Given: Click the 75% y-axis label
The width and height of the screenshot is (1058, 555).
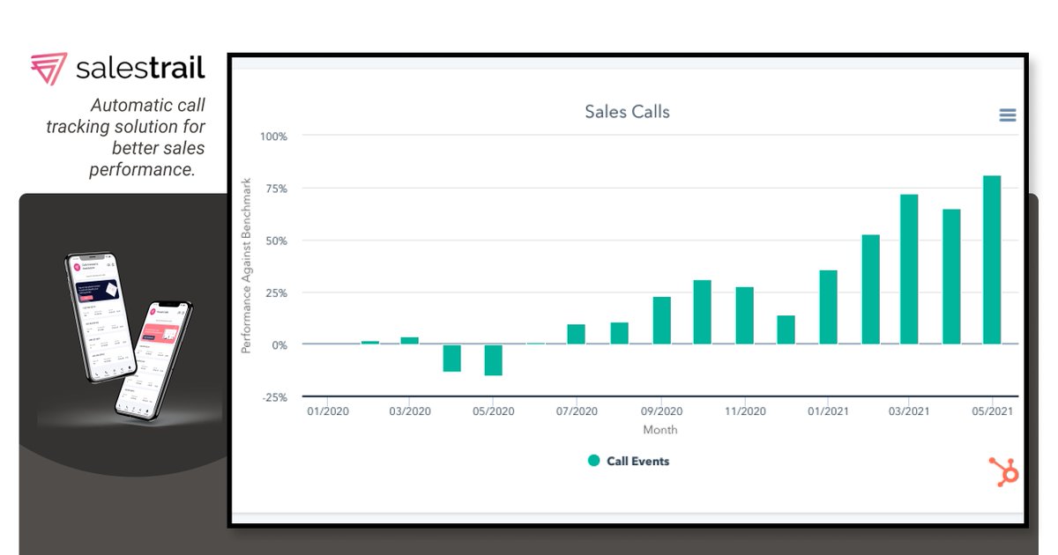Looking at the screenshot, I should click(276, 189).
